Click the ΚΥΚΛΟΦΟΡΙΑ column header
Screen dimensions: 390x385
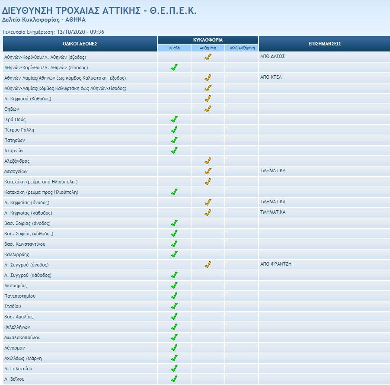[208, 40]
